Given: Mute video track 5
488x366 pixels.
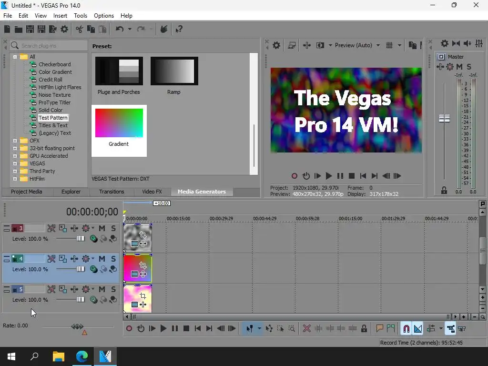Looking at the screenshot, I should [x=102, y=289].
